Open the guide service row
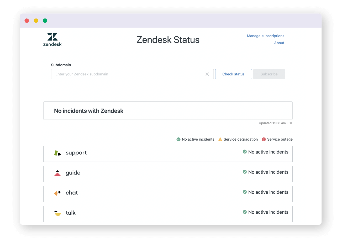342x242 pixels. (168, 174)
